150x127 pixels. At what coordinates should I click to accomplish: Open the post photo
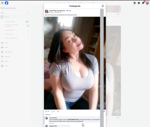(72, 63)
